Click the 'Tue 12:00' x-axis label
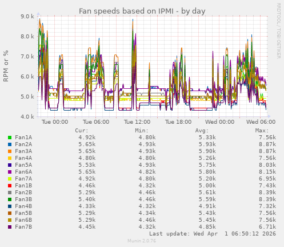This screenshot has width=284, height=247. (x=137, y=122)
